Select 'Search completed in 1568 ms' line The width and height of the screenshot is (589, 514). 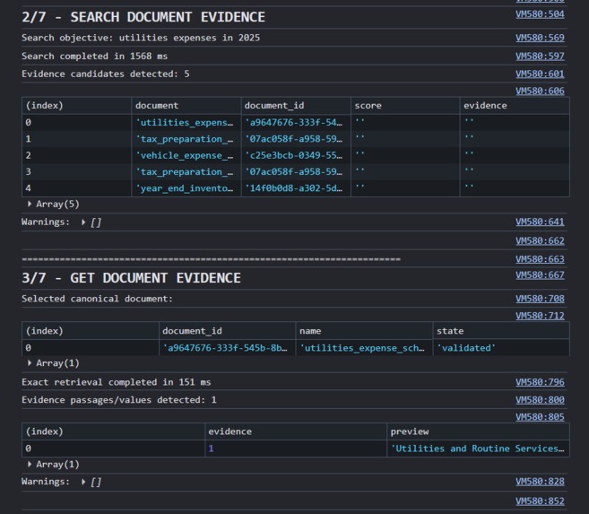tap(94, 56)
